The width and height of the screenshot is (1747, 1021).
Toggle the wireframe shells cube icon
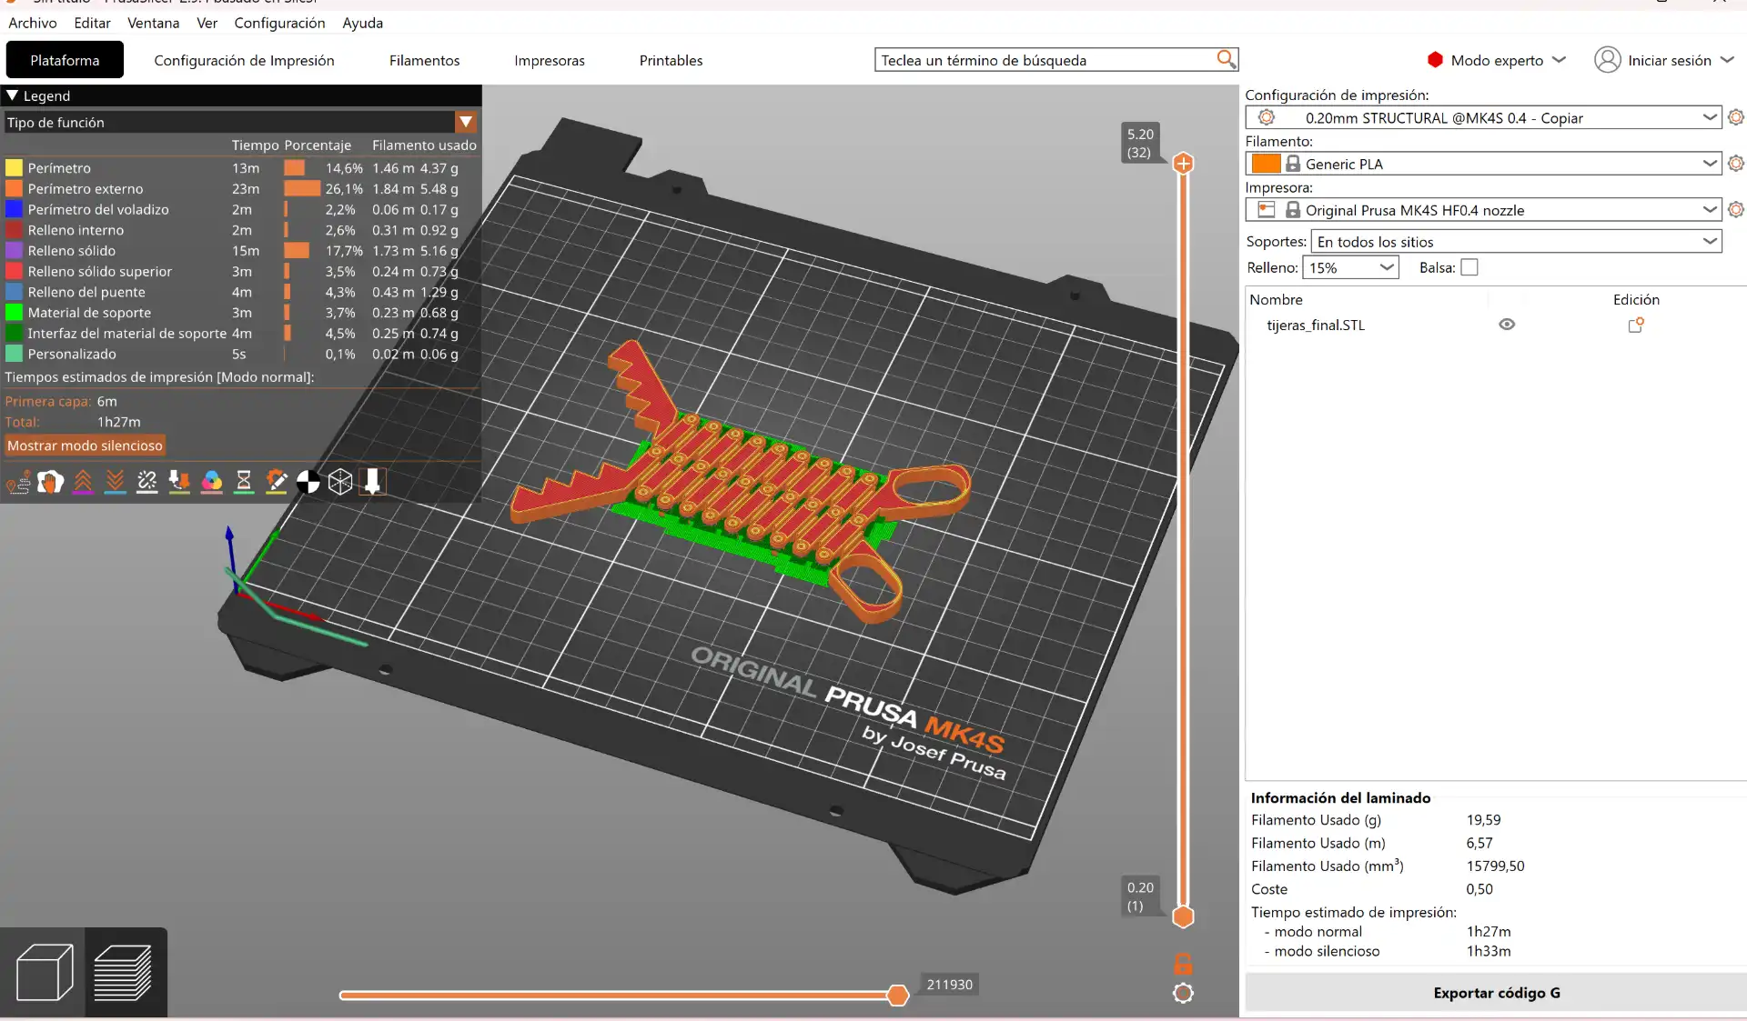point(340,482)
